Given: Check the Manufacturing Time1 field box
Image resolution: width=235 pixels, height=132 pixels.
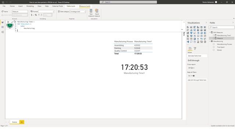Looking at the screenshot, I should [214, 36].
